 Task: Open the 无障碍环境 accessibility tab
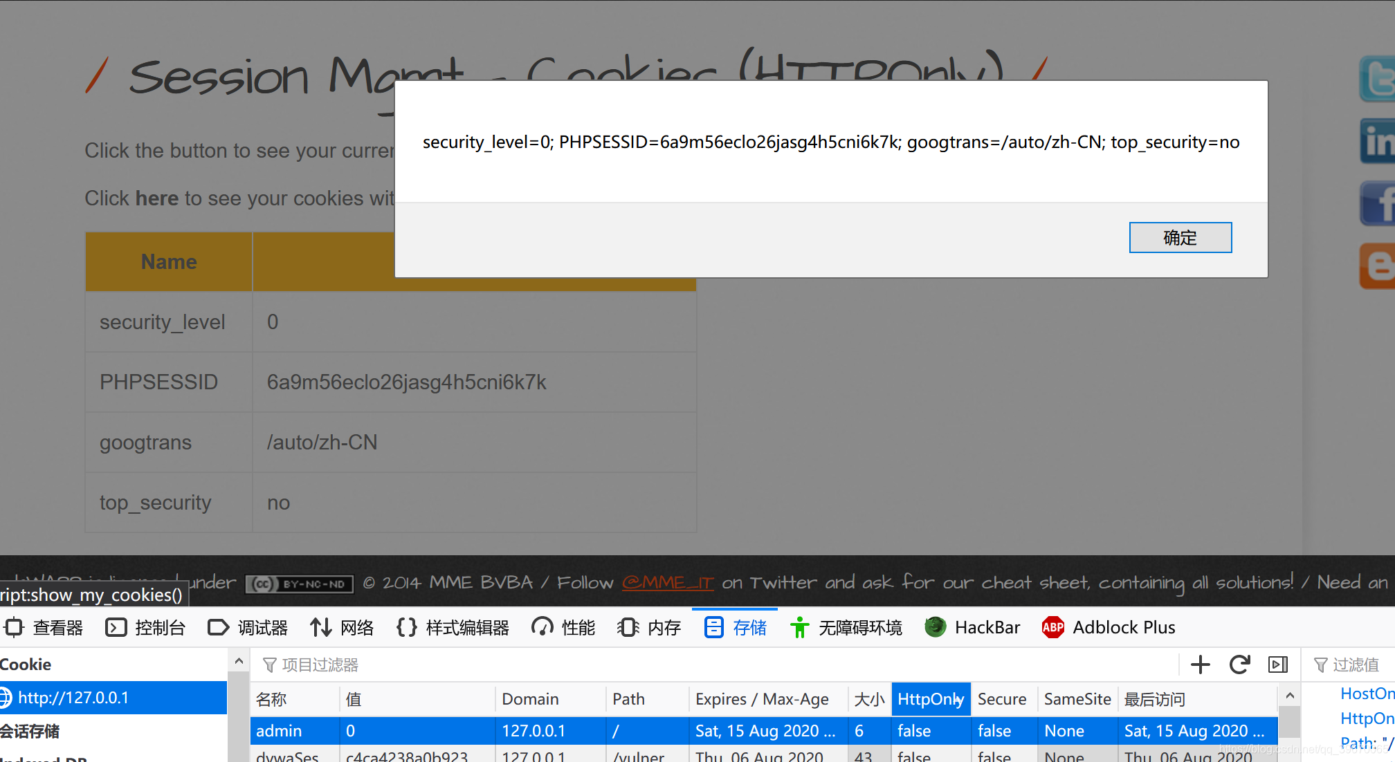coord(846,627)
